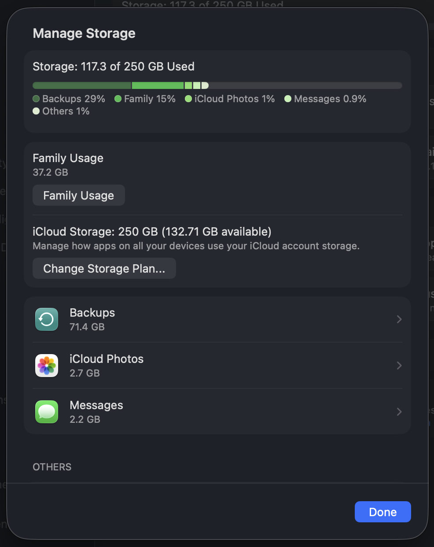The width and height of the screenshot is (434, 547).
Task: Click the iCloud Storage 250 GB text
Action: pyautogui.click(x=152, y=232)
